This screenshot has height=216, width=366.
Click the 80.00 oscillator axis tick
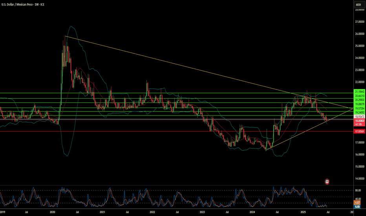click(358, 190)
